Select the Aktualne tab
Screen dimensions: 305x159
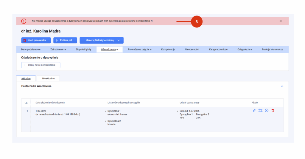(x=26, y=78)
